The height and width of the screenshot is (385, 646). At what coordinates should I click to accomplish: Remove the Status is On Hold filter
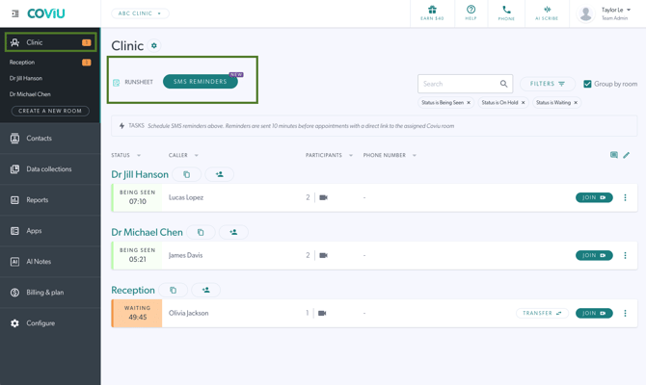(524, 102)
